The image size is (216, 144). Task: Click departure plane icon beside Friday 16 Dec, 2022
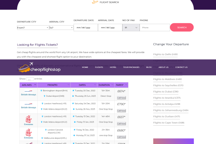click(x=75, y=130)
